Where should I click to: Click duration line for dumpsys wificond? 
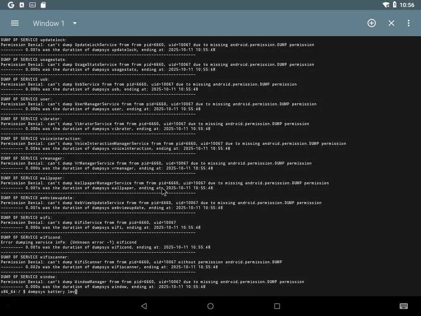pos(106,247)
